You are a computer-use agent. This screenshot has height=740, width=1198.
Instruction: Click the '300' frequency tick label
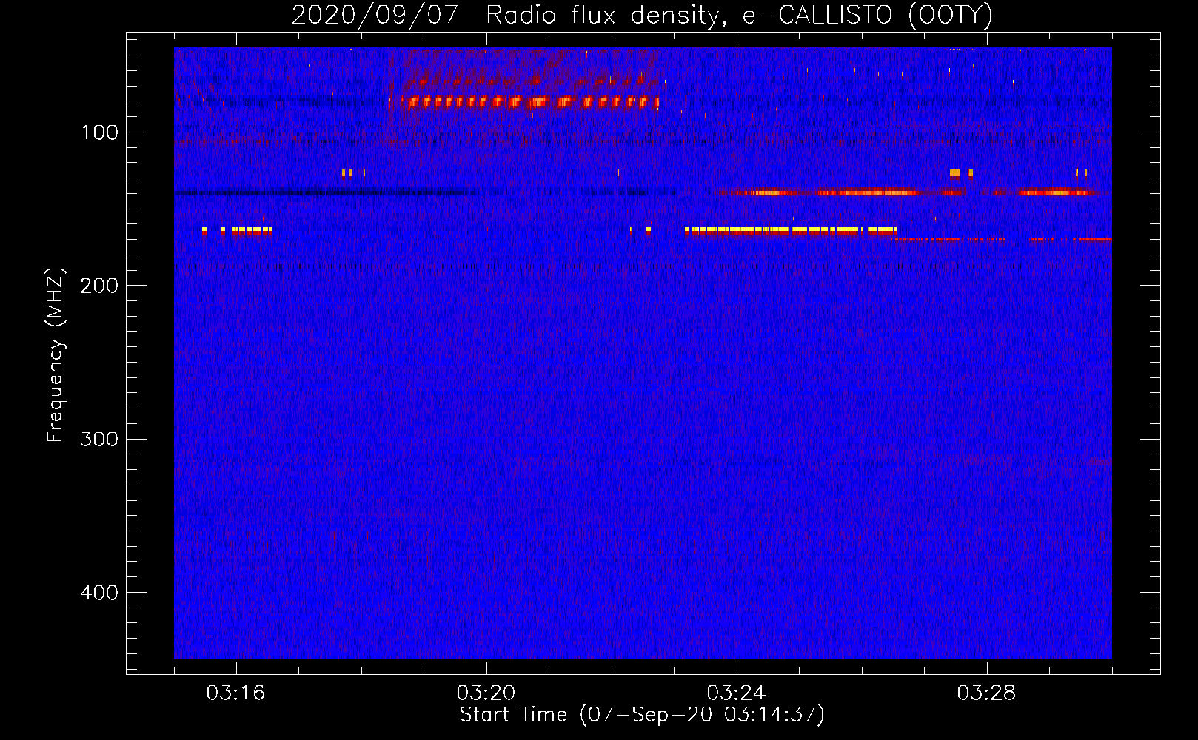tap(99, 440)
